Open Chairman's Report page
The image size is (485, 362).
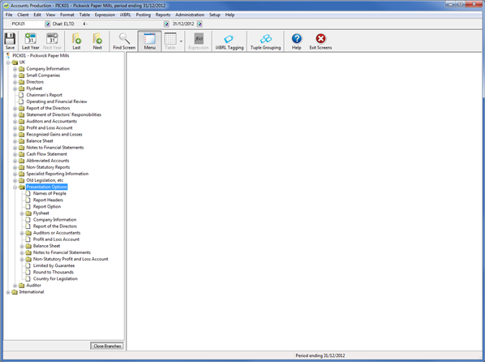click(45, 95)
